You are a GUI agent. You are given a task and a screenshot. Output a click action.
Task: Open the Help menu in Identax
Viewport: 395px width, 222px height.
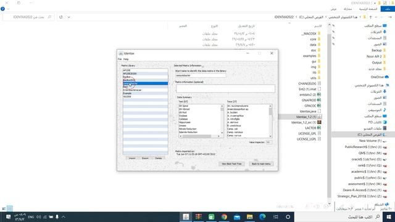click(126, 59)
